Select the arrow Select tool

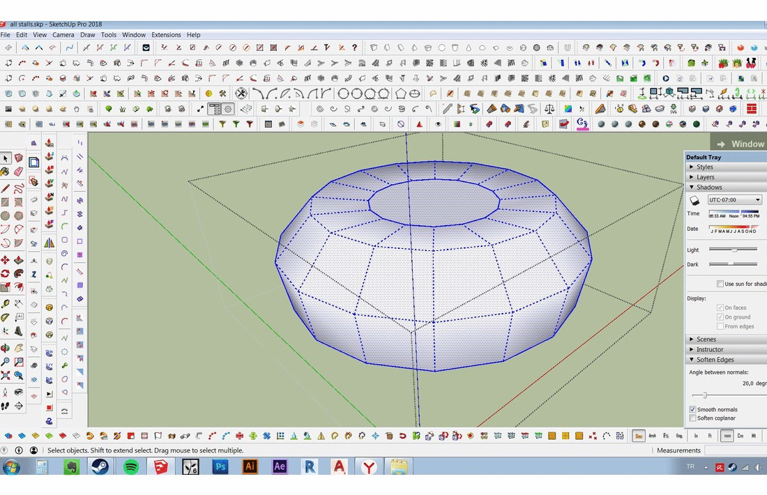click(6, 158)
